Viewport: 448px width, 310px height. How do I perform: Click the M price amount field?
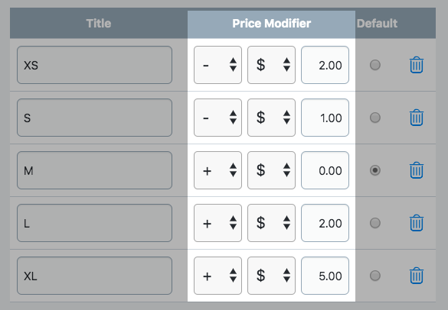[x=325, y=170]
